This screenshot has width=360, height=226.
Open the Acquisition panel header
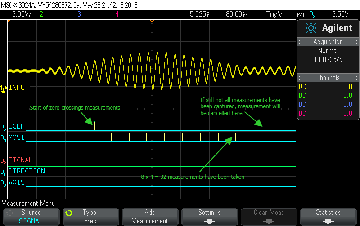[x=328, y=42]
